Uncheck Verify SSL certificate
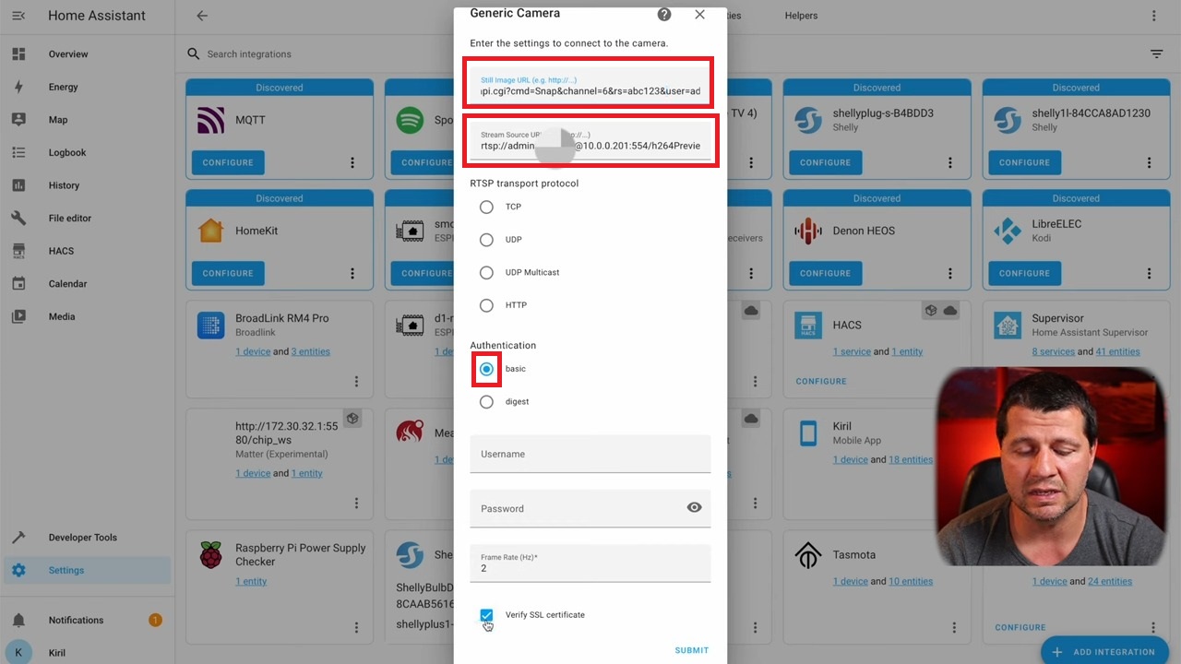The height and width of the screenshot is (664, 1181). coord(486,615)
